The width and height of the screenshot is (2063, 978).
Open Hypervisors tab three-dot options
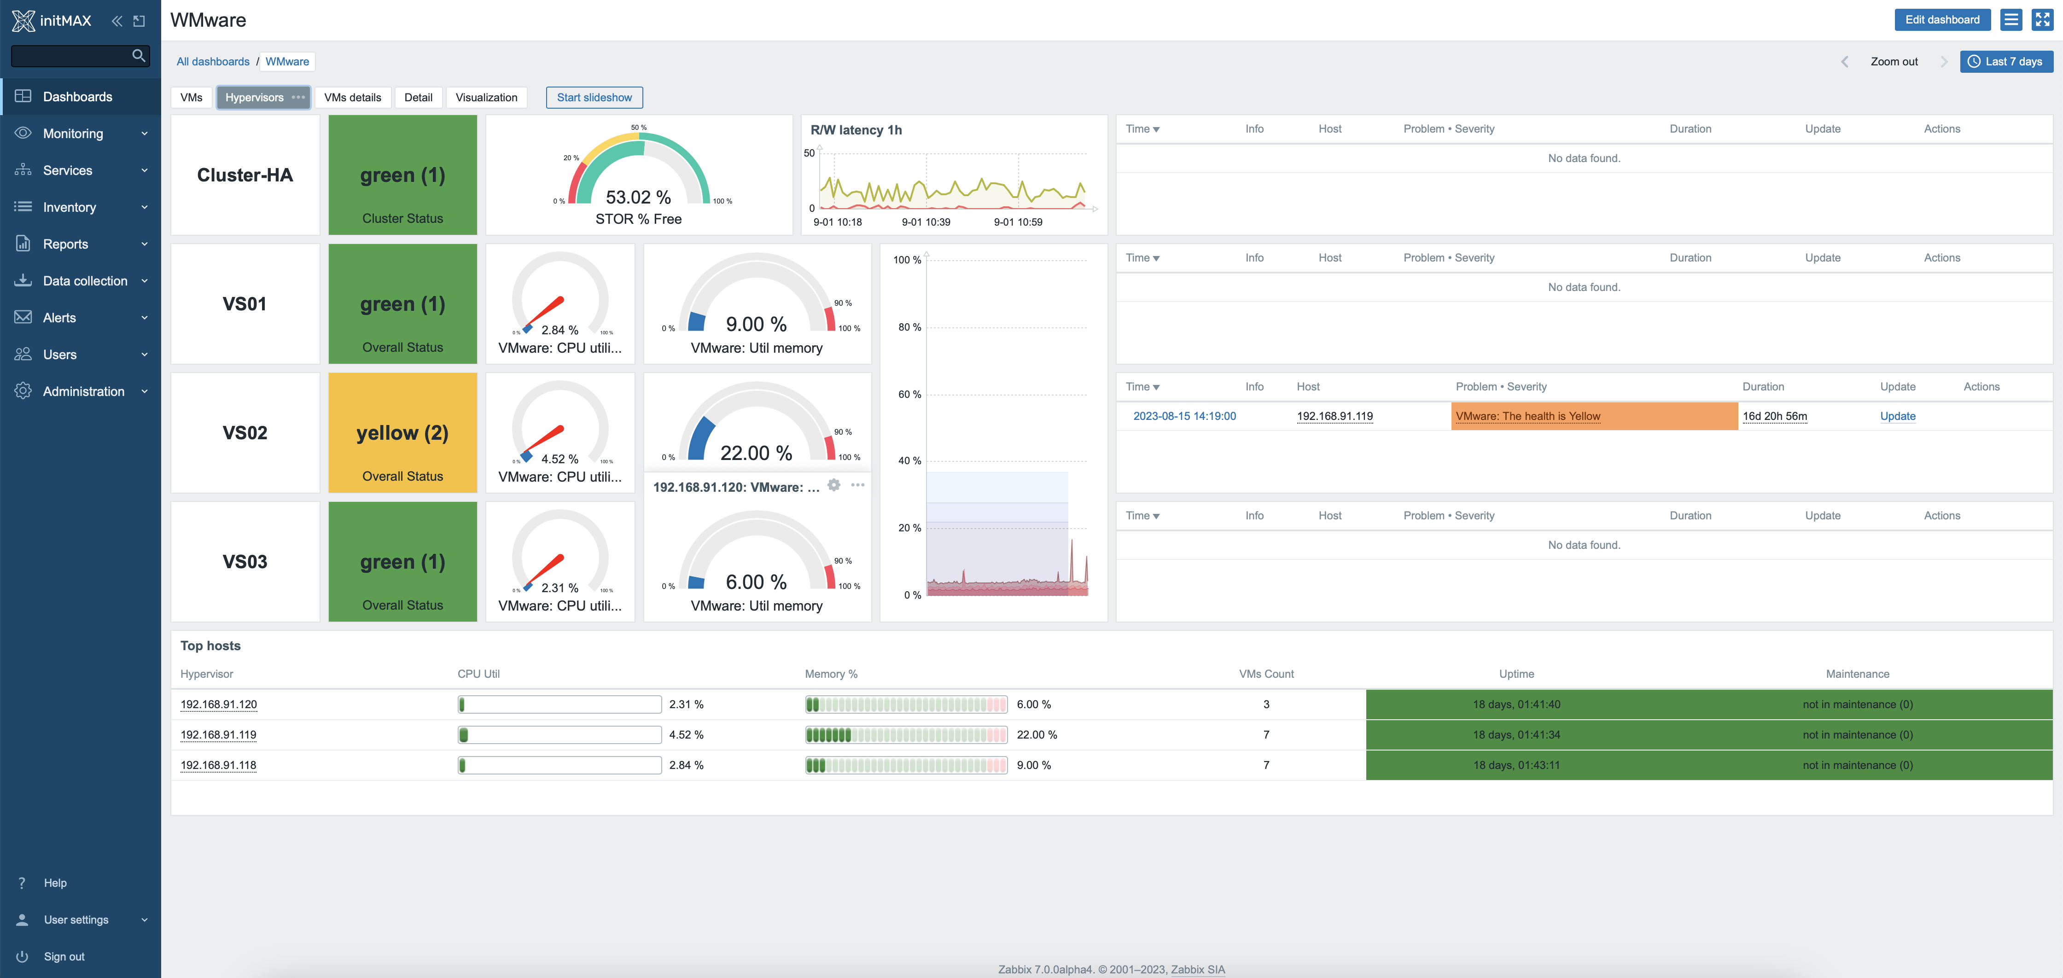(299, 97)
